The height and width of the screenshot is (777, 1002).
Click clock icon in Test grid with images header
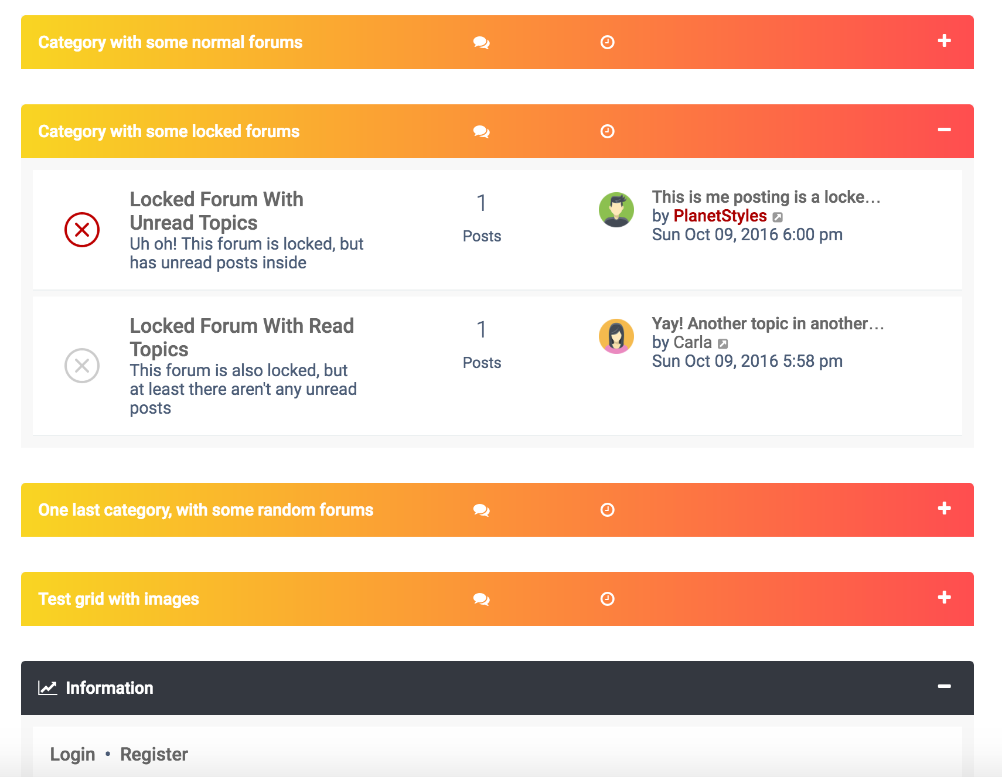tap(608, 599)
